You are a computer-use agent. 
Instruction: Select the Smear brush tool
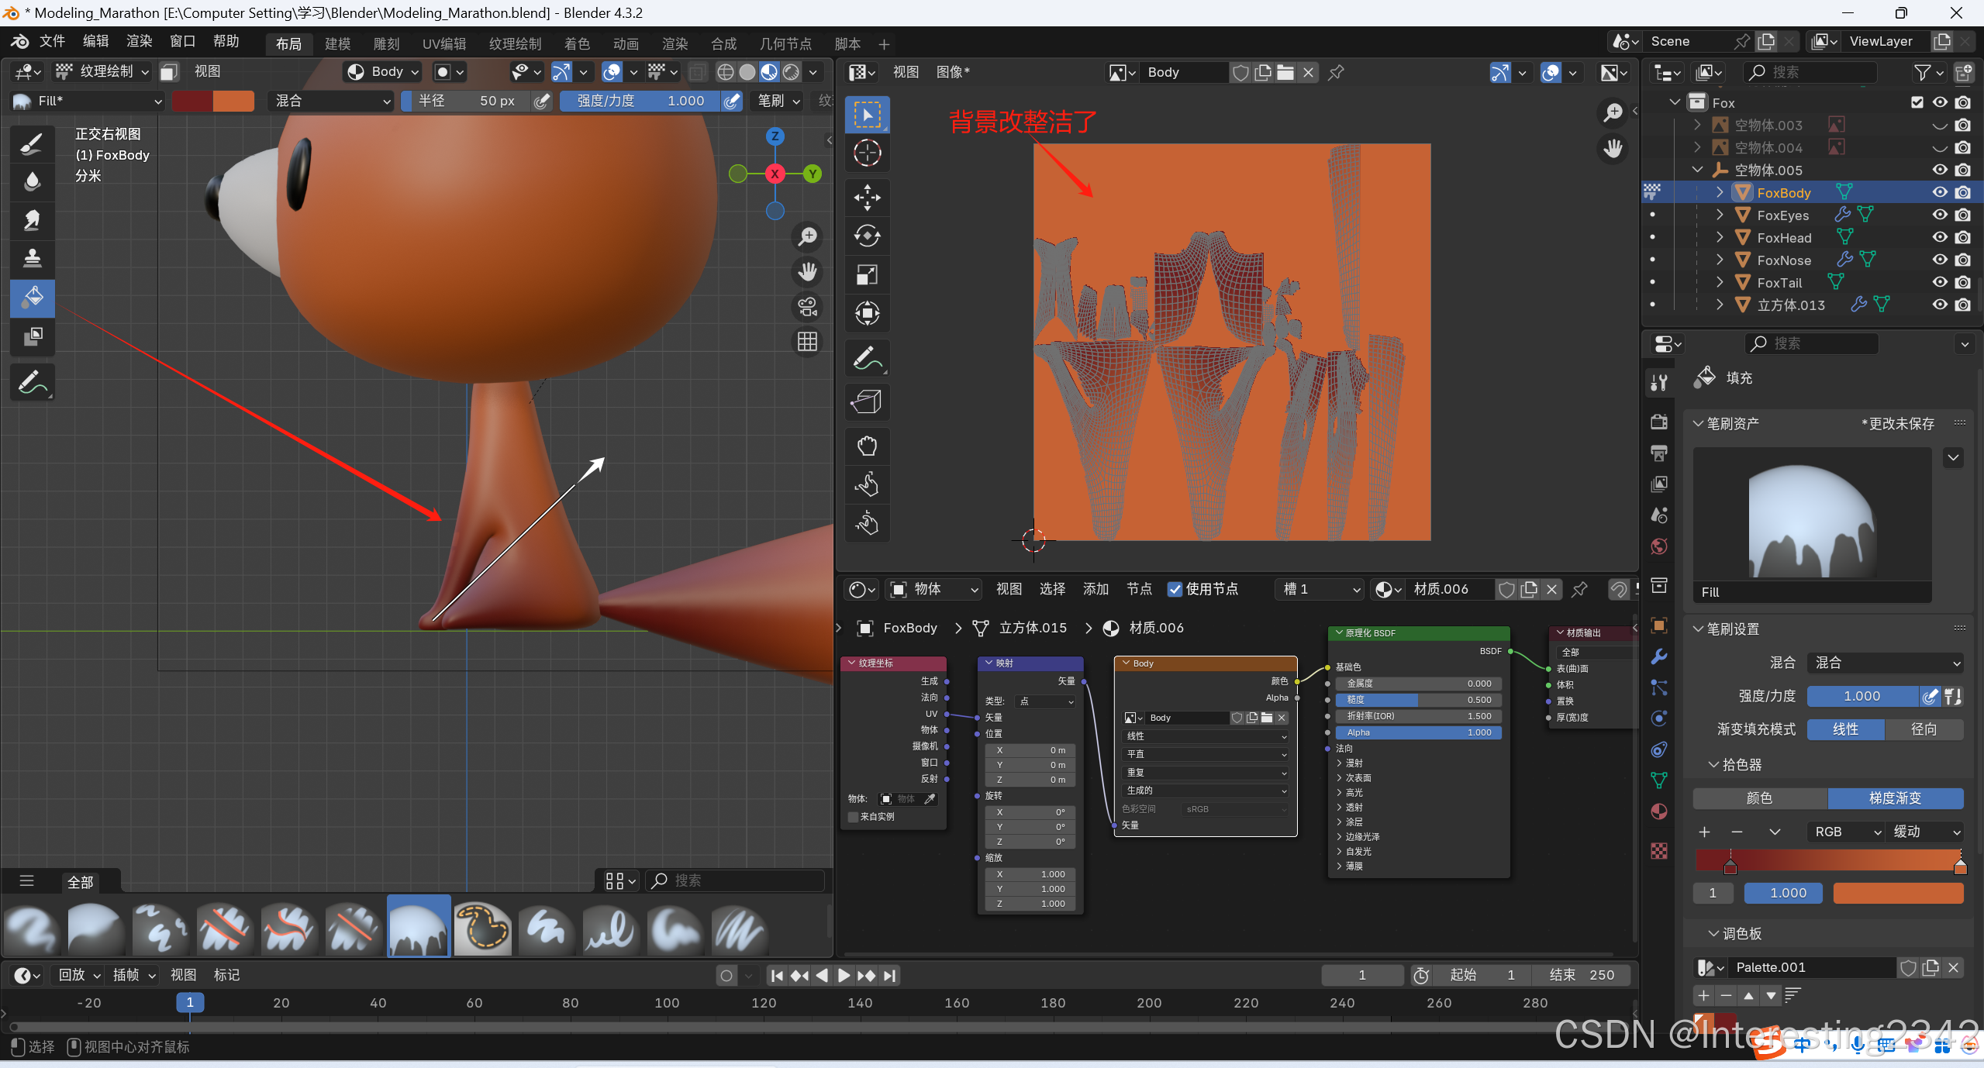(32, 220)
